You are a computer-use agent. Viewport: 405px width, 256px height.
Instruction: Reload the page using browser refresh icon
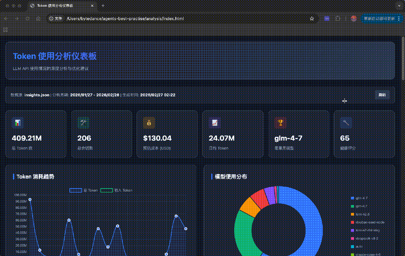(x=27, y=18)
